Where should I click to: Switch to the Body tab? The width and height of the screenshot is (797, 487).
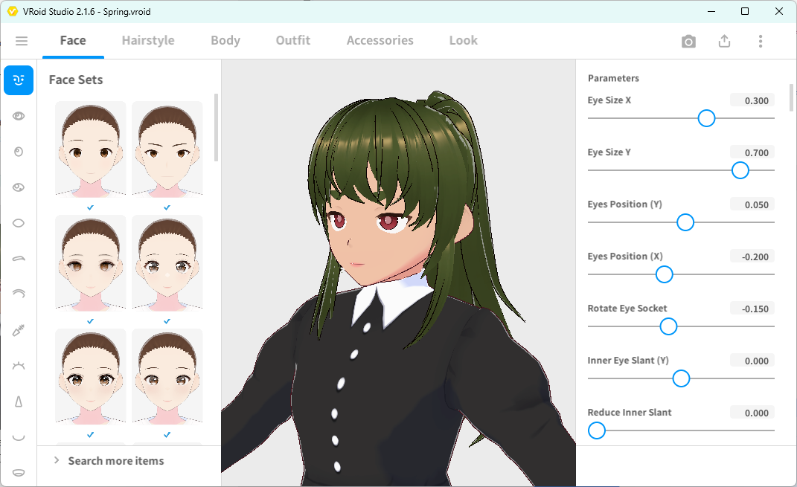tap(225, 41)
